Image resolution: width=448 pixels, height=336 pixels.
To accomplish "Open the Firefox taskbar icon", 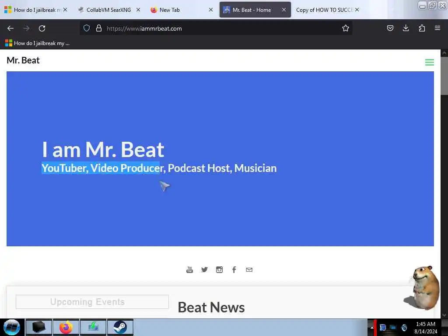I will point(66,327).
